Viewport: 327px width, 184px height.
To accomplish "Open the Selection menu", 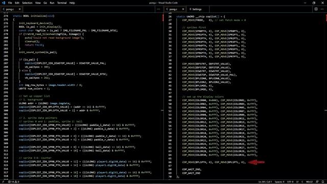I will tap(27, 3).
